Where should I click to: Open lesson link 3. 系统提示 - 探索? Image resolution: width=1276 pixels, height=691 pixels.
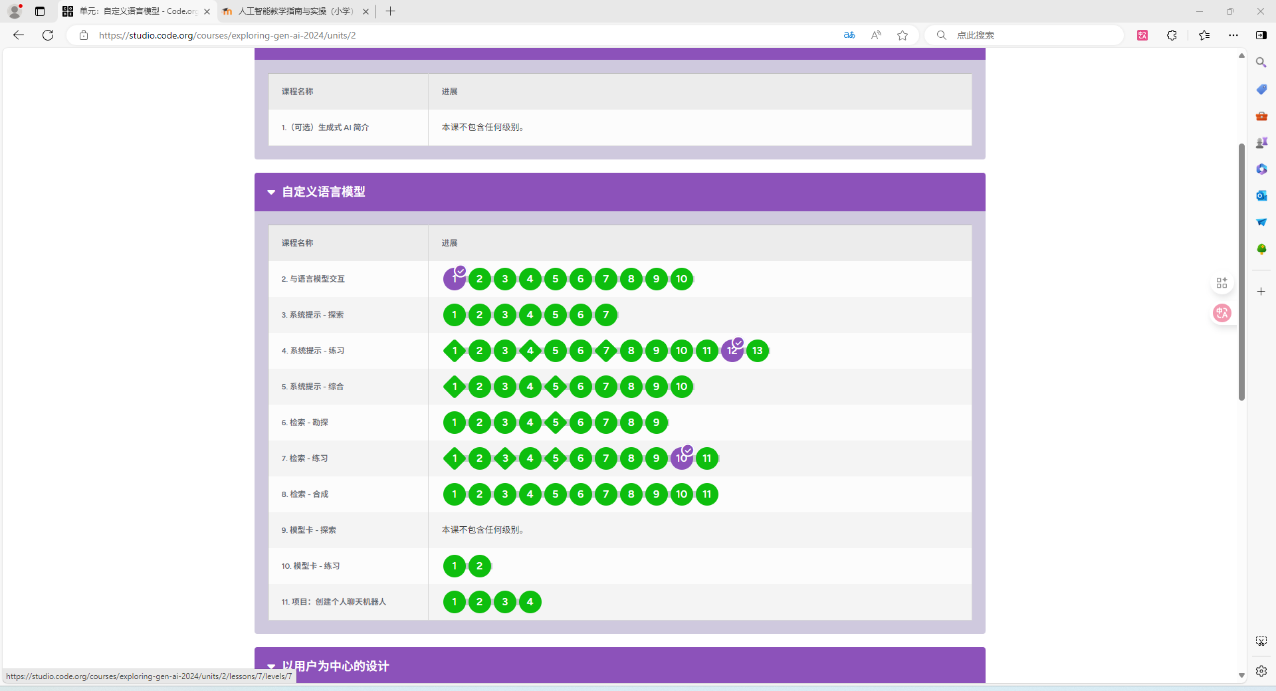[x=312, y=315]
